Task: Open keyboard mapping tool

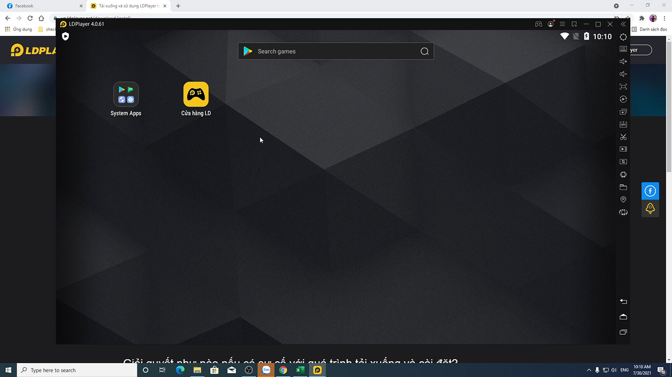Action: pos(623,49)
